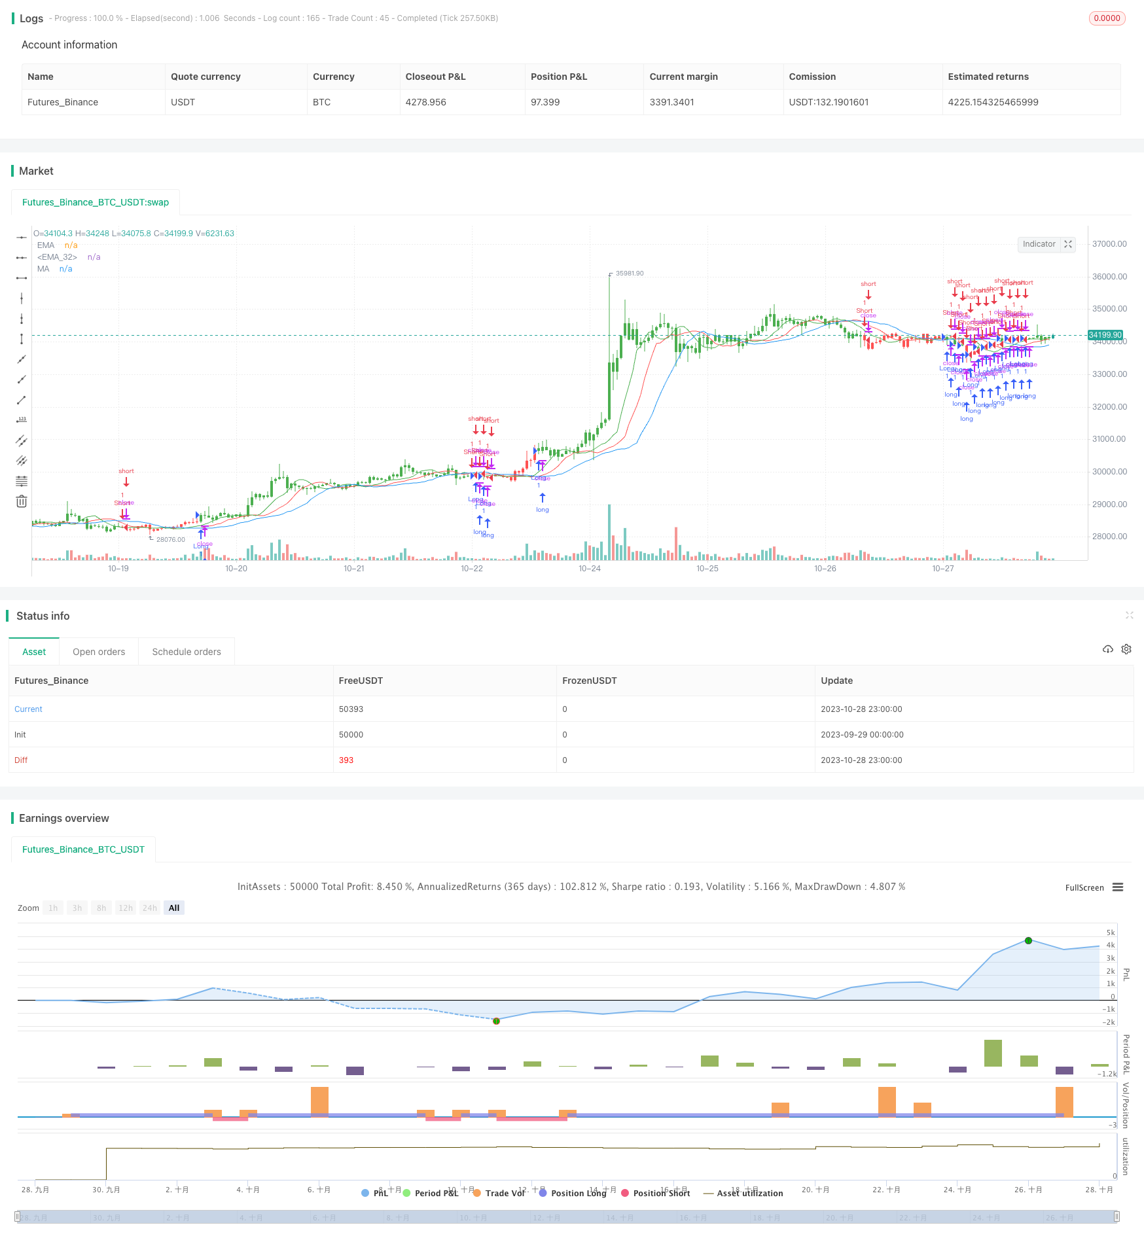Image resolution: width=1144 pixels, height=1242 pixels.
Task: Click the left handle of the navigator range
Action: coord(17,1216)
